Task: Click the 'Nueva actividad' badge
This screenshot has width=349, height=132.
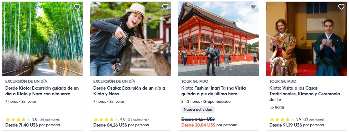Action: click(x=198, y=110)
